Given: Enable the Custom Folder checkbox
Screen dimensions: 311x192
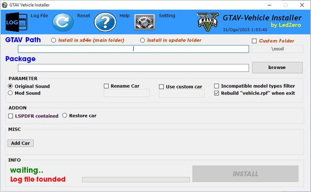Looking at the screenshot, I should click(x=254, y=41).
